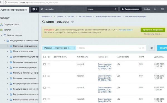Open actions menu for the 12:38:34 row
167x103 pixels.
click(x=49, y=99)
